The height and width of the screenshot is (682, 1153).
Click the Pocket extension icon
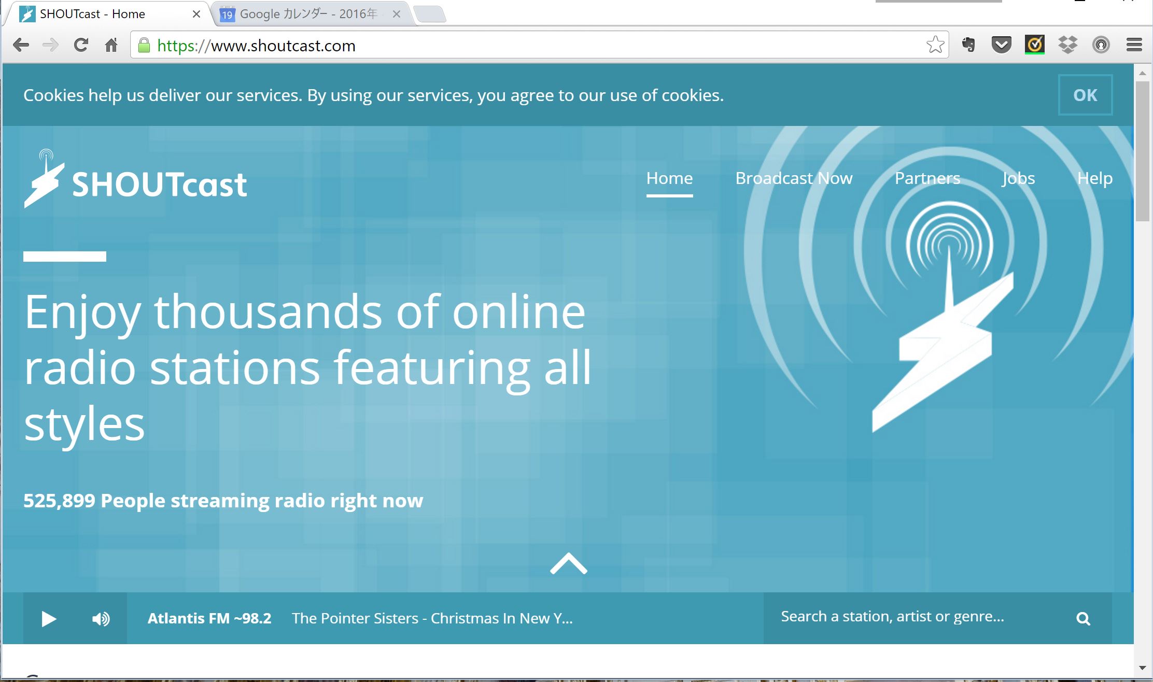tap(1001, 45)
